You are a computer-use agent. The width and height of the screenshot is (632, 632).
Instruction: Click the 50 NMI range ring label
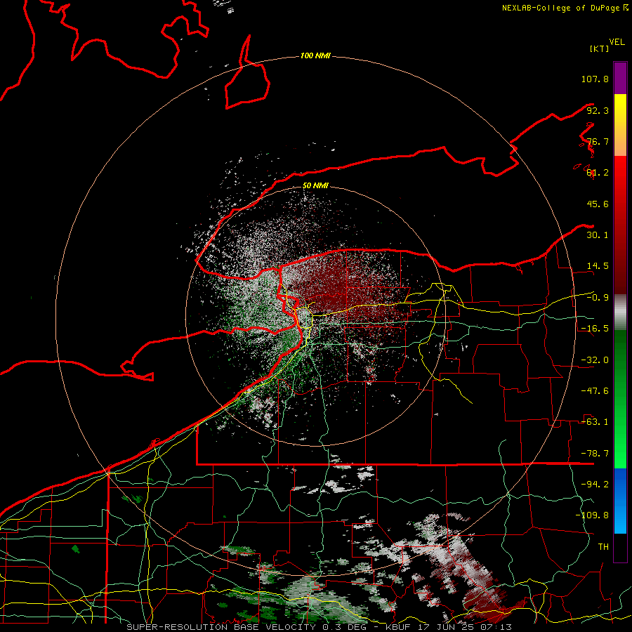click(315, 186)
